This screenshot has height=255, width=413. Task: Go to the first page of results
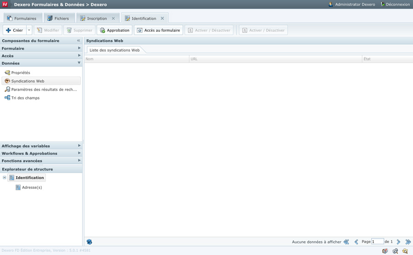pyautogui.click(x=346, y=242)
